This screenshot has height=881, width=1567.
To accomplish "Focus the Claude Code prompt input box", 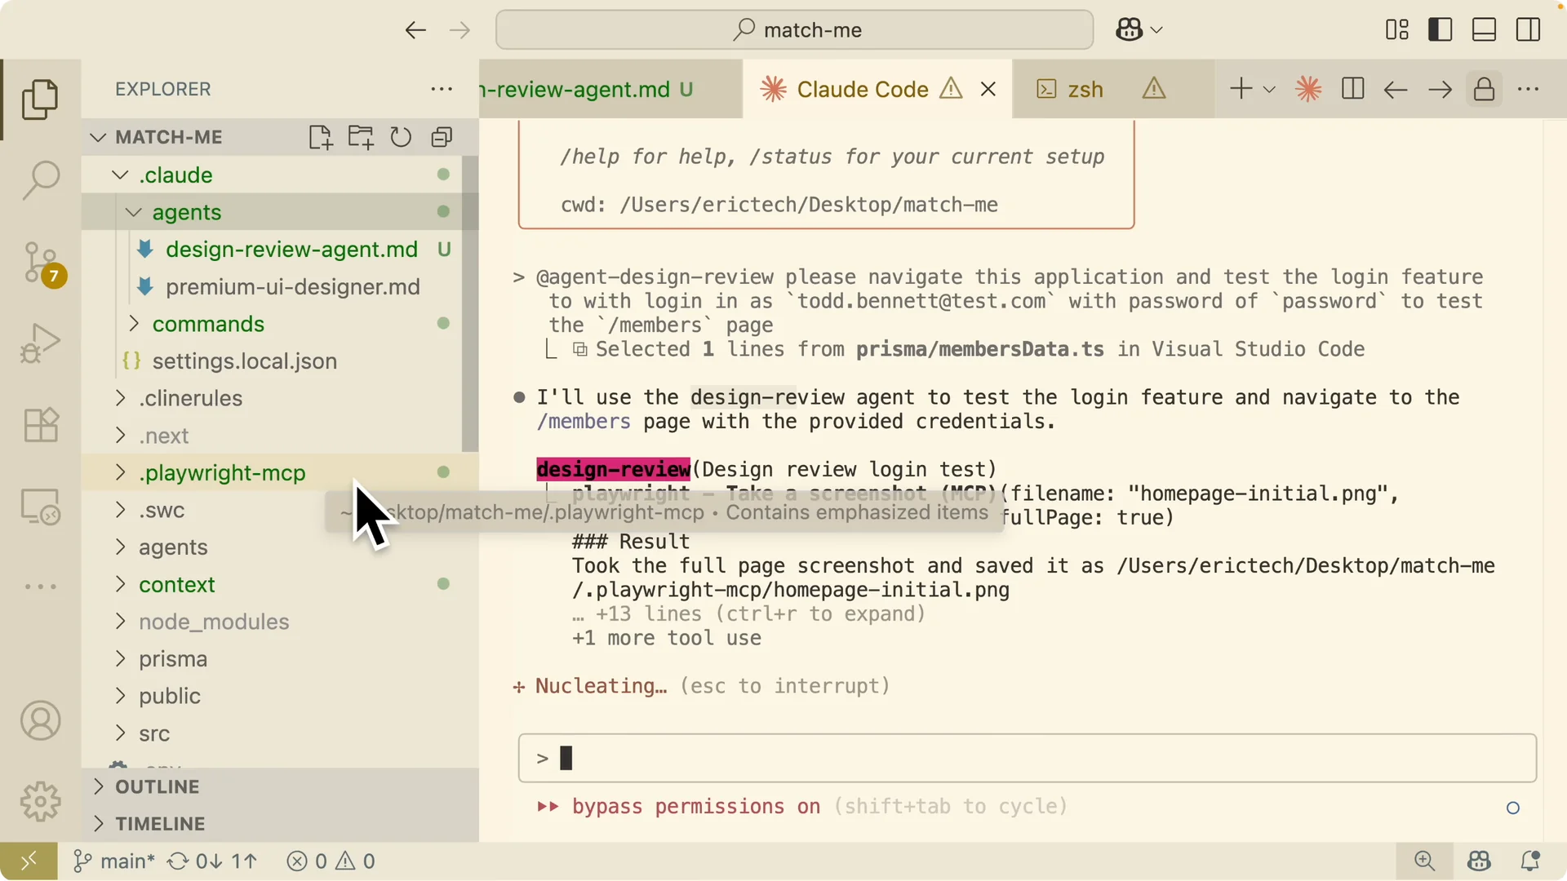I will (1027, 758).
